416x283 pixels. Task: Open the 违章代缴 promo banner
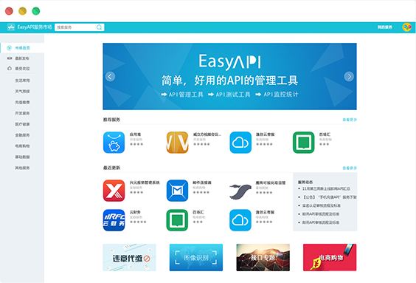(130, 257)
